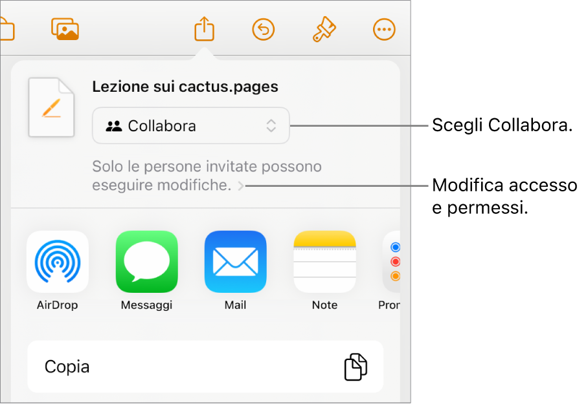This screenshot has height=404, width=588.
Task: Tap the Pages document thumbnail icon
Action: pyautogui.click(x=51, y=107)
